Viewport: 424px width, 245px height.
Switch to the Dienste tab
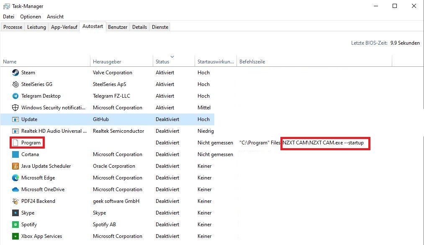160,27
